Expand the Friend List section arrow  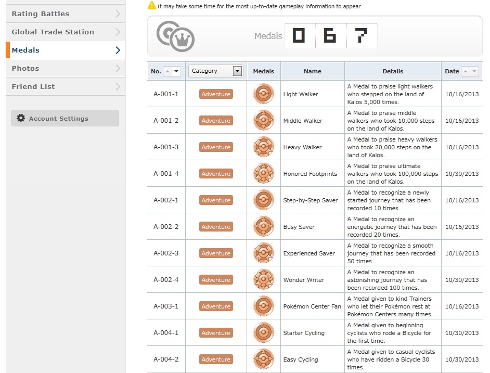click(x=118, y=87)
